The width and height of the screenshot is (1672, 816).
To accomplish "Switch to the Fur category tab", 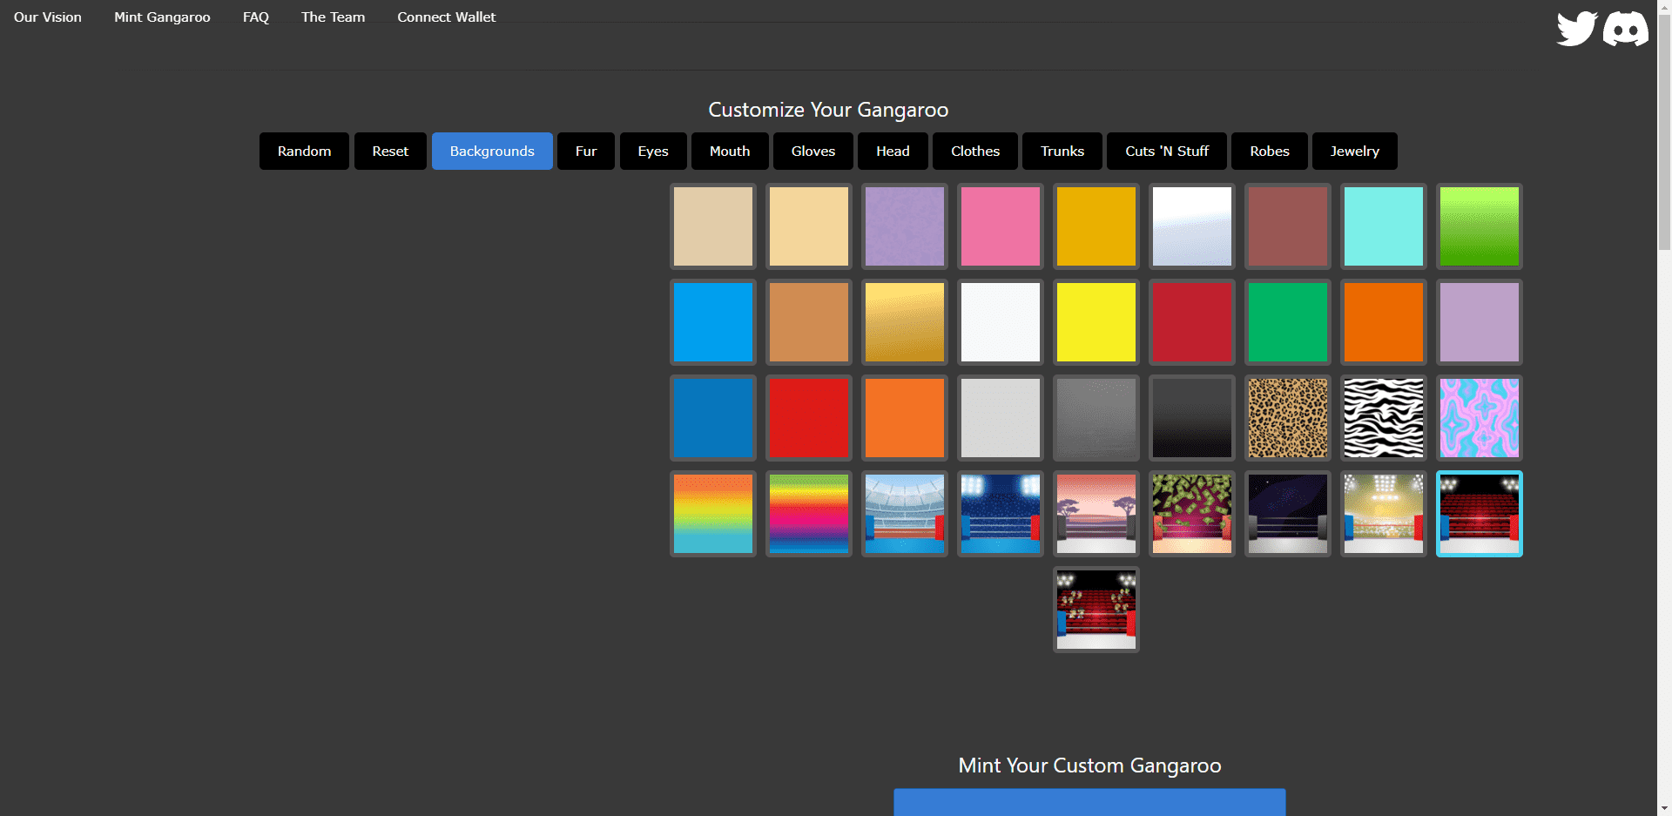I will pos(585,152).
